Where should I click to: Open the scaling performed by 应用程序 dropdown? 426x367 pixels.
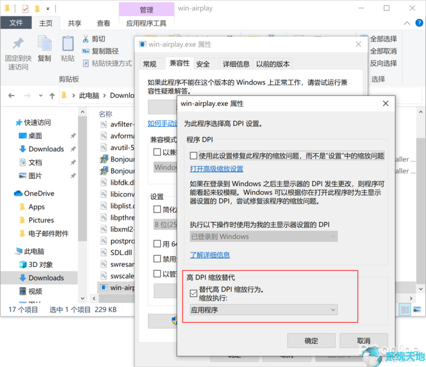pyautogui.click(x=264, y=310)
